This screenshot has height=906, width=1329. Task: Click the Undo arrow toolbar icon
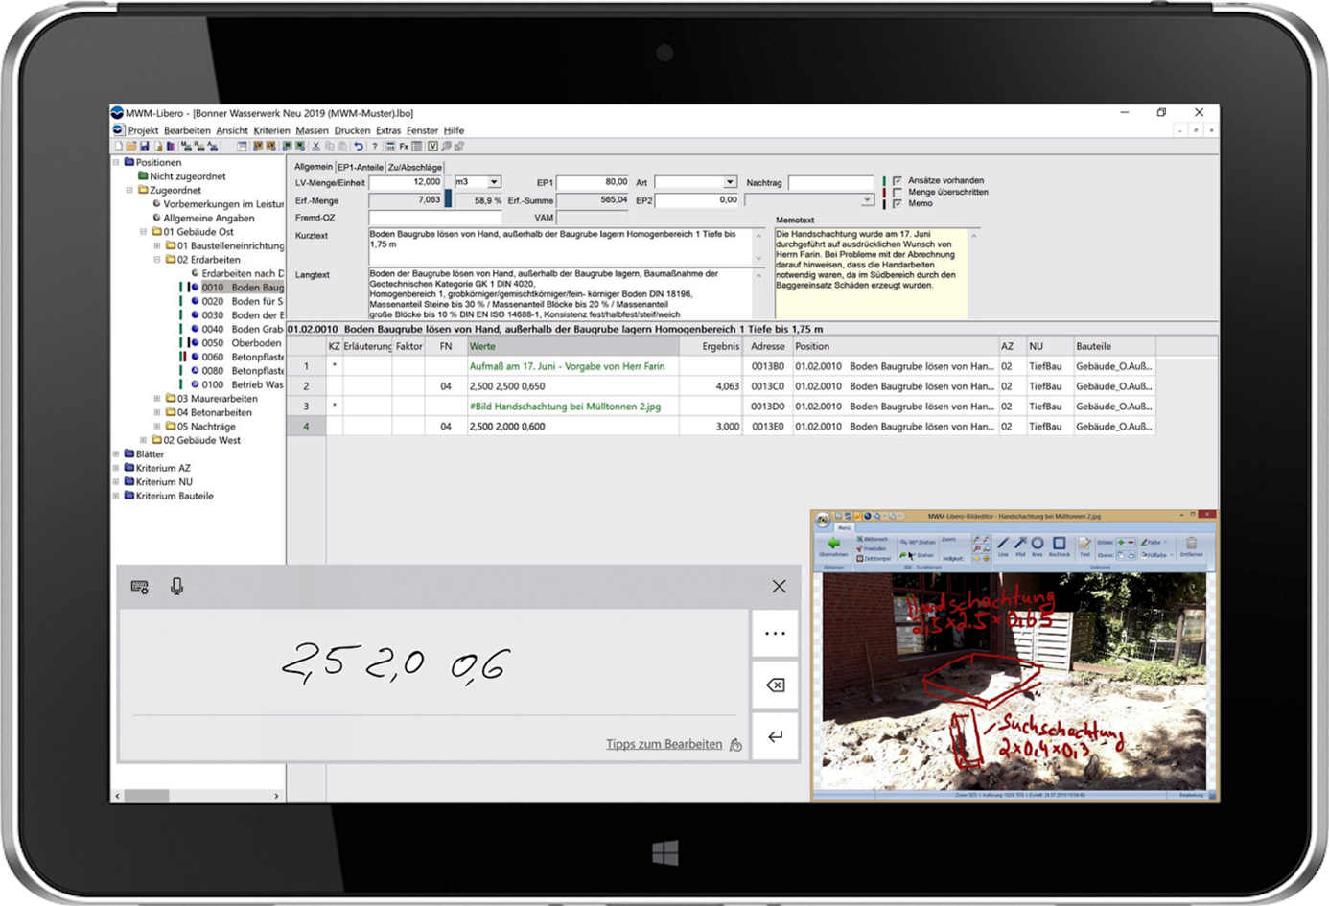(359, 147)
